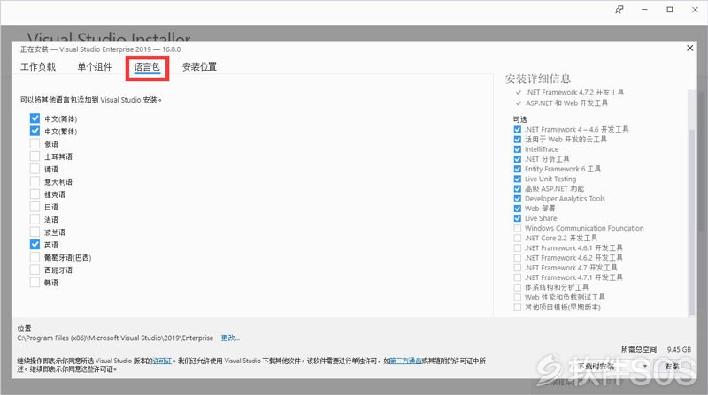Uncheck the 中文(简体) language pack

point(35,118)
